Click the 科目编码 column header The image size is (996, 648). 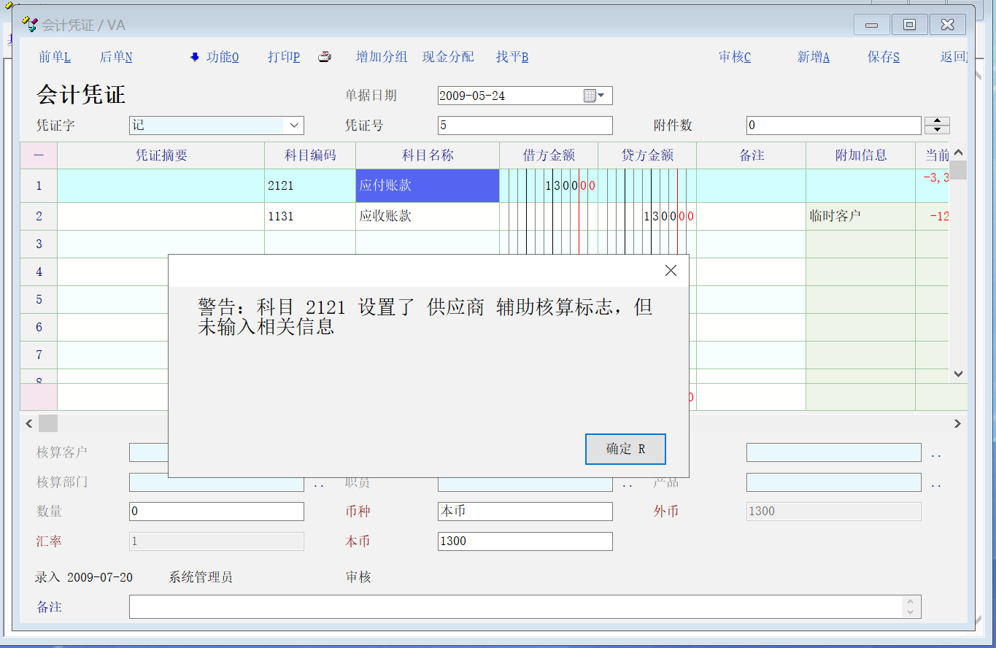[x=310, y=155]
